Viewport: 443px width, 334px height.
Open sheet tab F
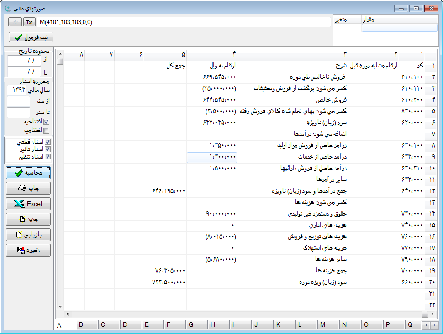coord(169,324)
